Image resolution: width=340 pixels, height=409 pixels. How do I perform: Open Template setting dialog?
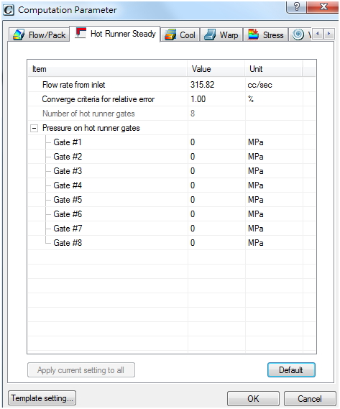pyautogui.click(x=42, y=398)
